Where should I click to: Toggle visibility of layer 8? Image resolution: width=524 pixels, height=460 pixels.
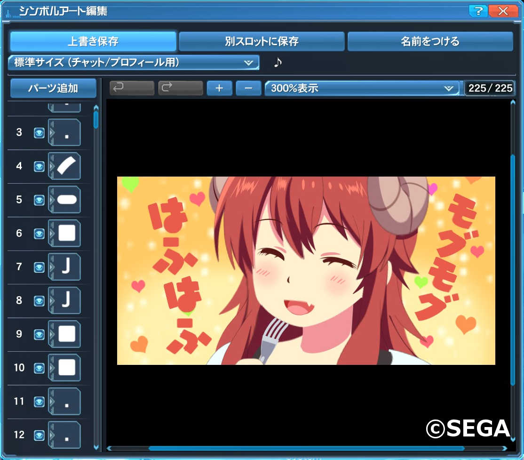pos(39,301)
